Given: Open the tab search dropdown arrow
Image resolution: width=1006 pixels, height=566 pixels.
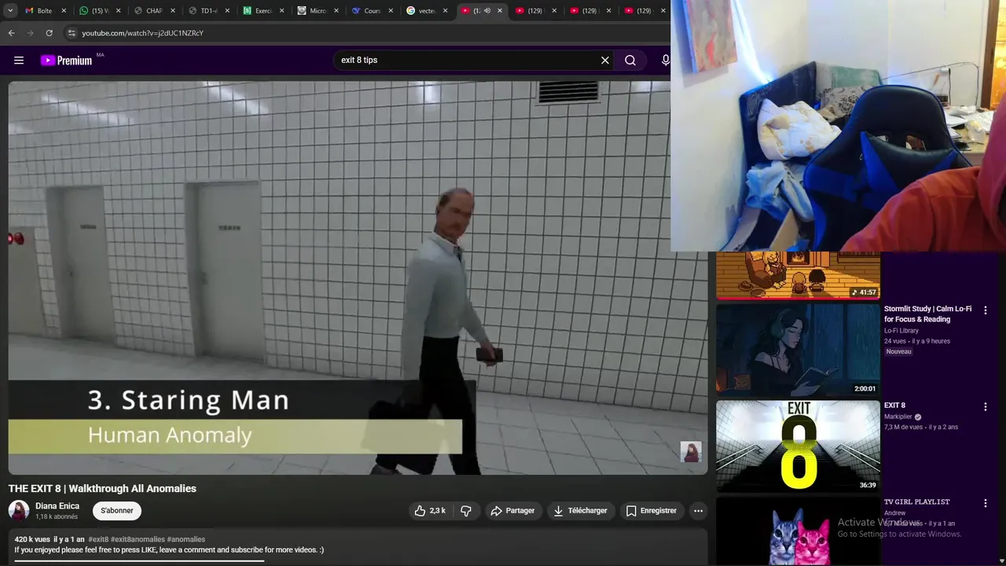Looking at the screenshot, I should [10, 11].
